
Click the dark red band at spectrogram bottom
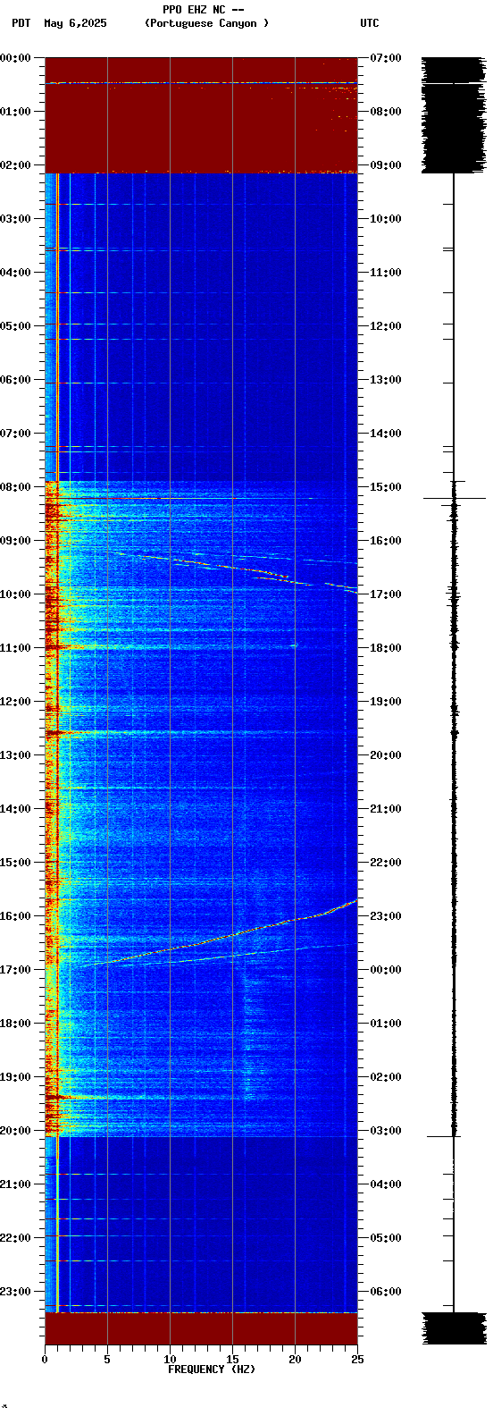201,1328
